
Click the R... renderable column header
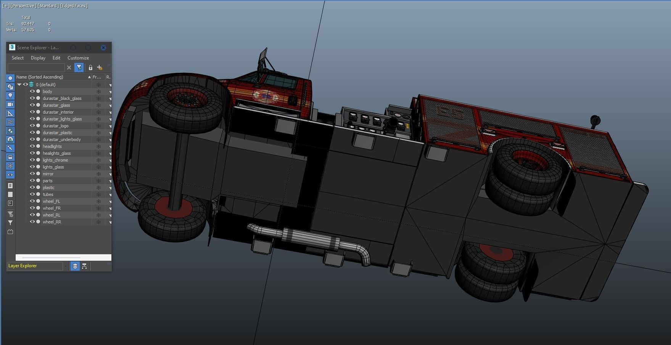point(108,77)
